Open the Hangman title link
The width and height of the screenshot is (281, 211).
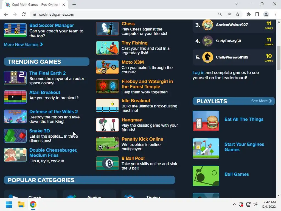click(132, 120)
